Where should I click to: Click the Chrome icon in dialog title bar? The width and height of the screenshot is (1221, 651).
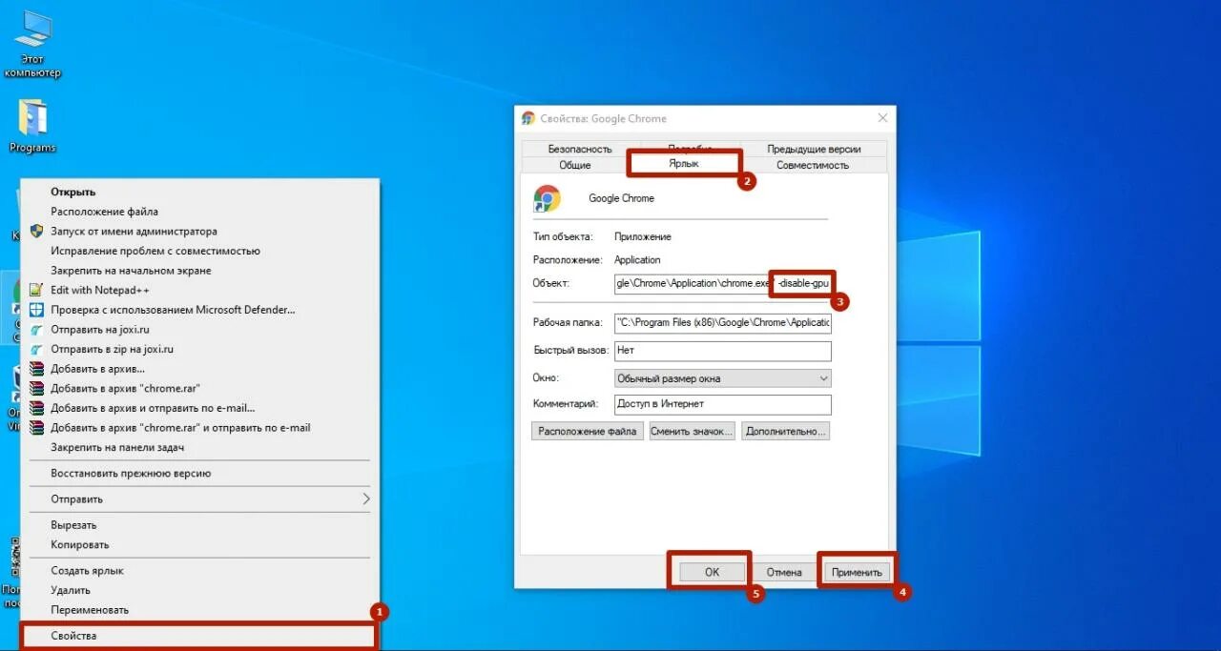(x=528, y=118)
